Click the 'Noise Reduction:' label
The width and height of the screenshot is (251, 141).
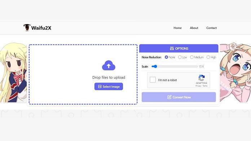point(151,57)
